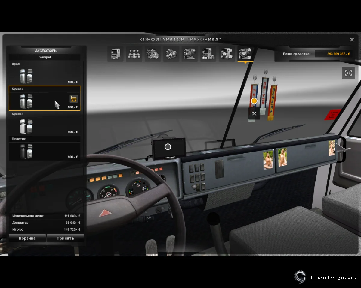The height and width of the screenshot is (288, 361).
Task: Choose the Пластик mirror accessory
Action: click(x=45, y=148)
